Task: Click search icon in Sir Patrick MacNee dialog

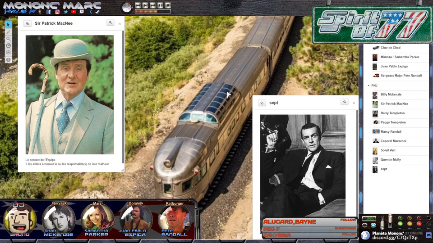Action: (x=111, y=22)
